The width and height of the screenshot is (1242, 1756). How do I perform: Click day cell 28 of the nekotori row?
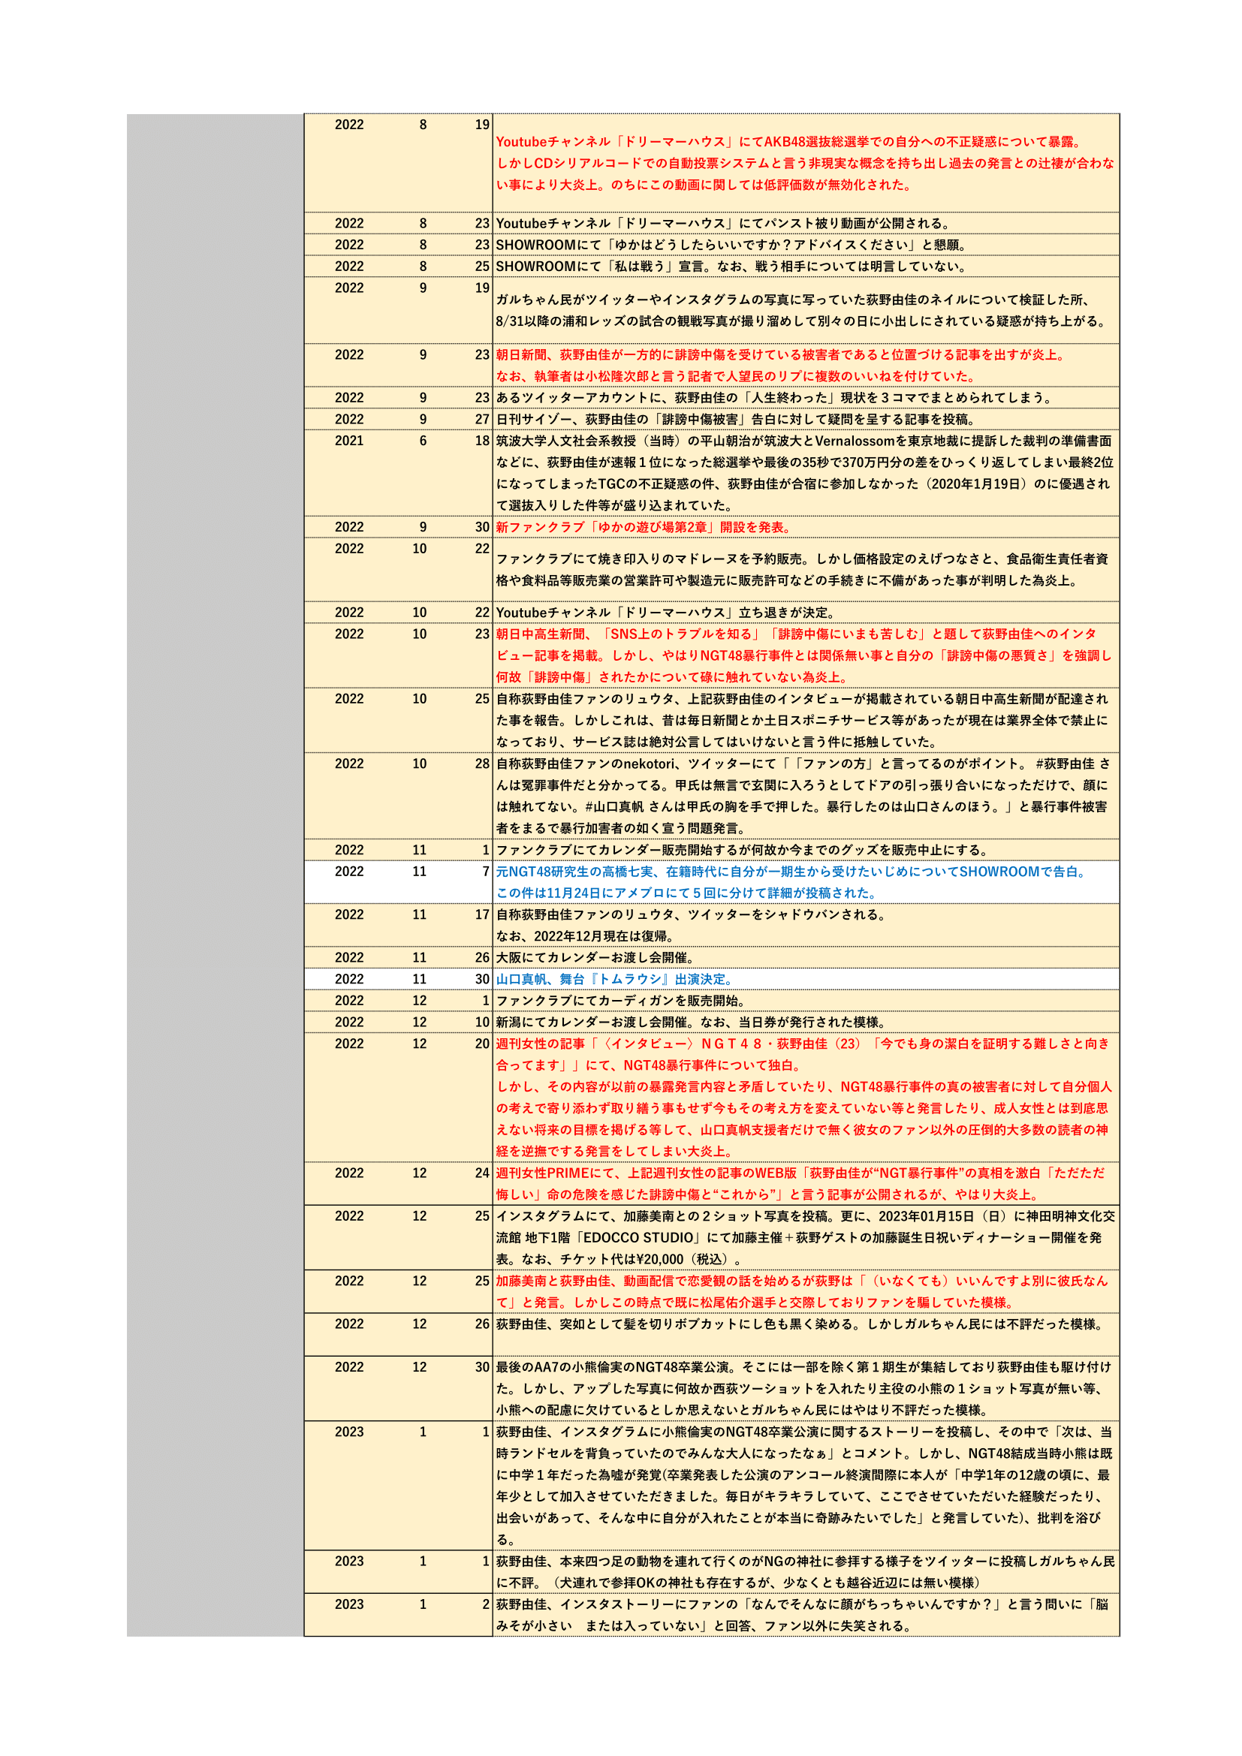click(482, 764)
